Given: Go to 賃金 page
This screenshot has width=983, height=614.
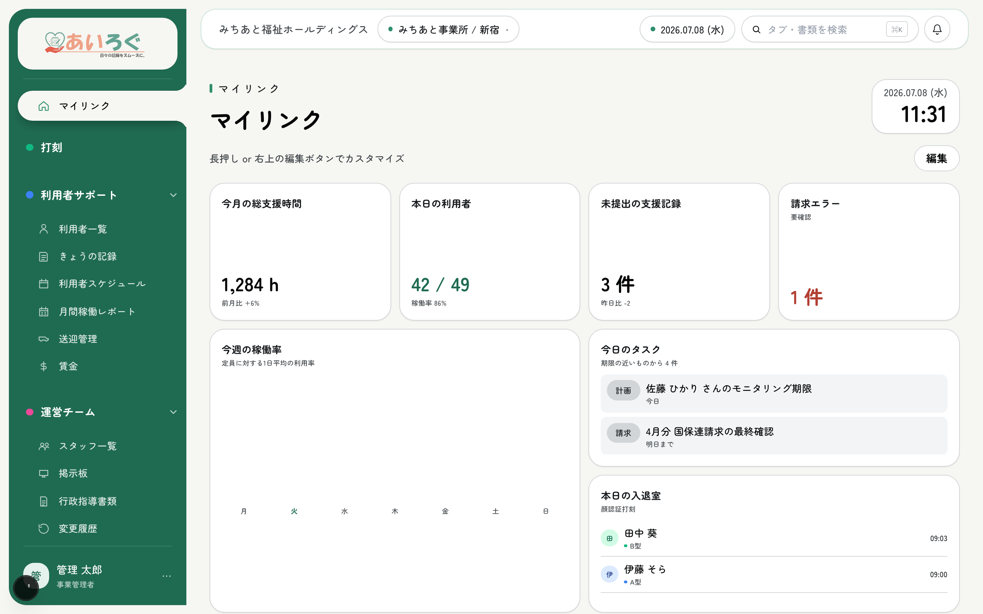Looking at the screenshot, I should click(68, 366).
